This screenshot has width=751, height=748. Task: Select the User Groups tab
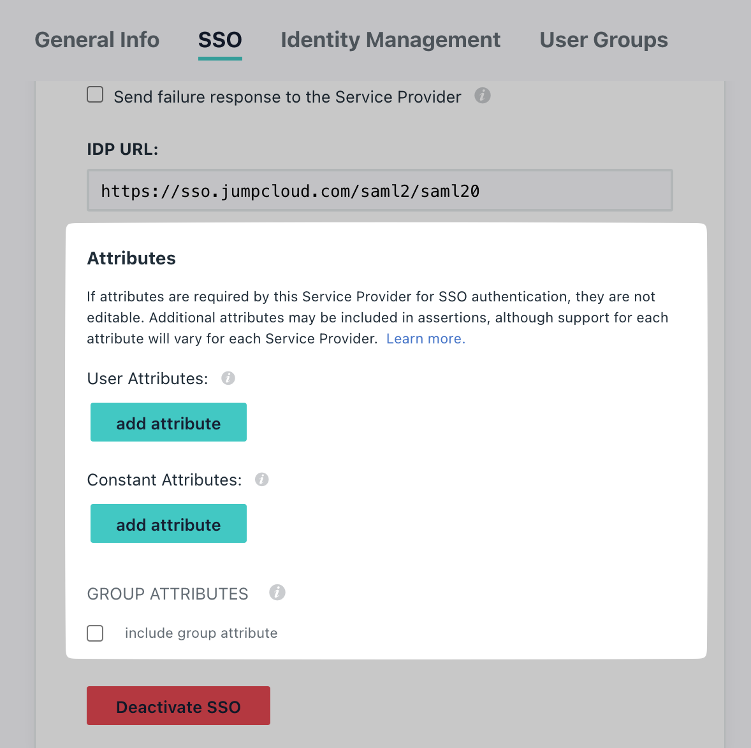[603, 40]
